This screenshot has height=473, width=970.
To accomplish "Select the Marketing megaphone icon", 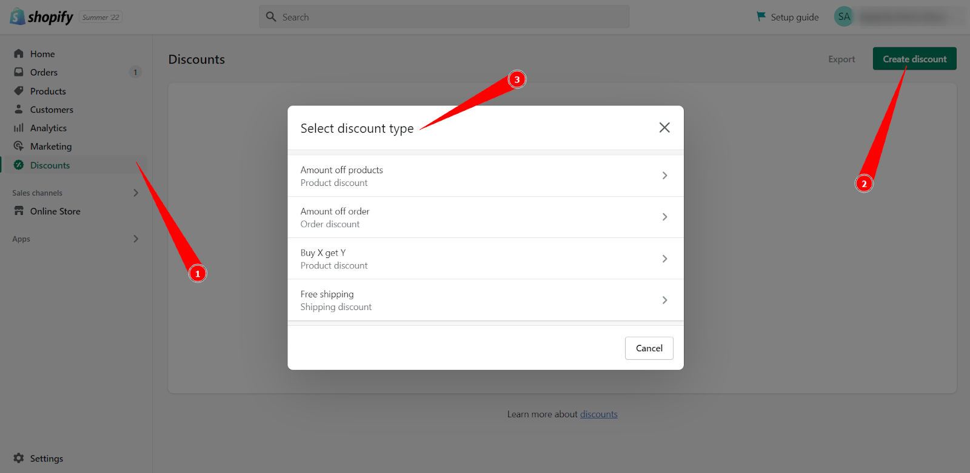I will click(x=19, y=146).
